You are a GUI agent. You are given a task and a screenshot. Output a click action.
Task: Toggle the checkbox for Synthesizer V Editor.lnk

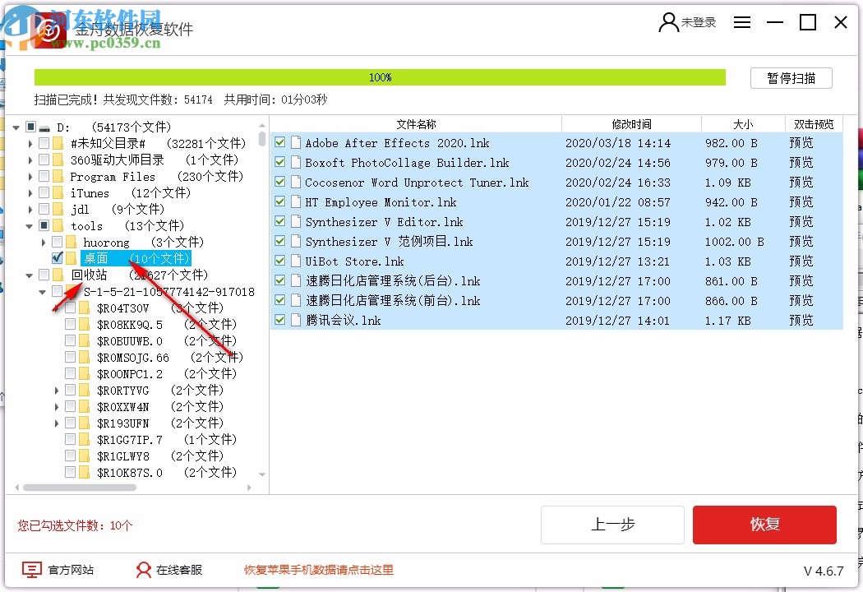(x=280, y=221)
